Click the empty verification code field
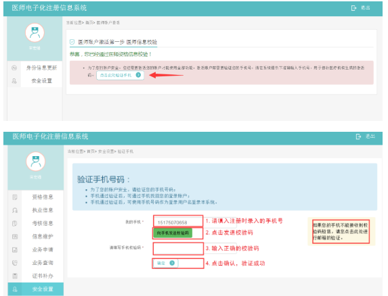Screen dimensions: 388x296 pyautogui.click(x=178, y=248)
